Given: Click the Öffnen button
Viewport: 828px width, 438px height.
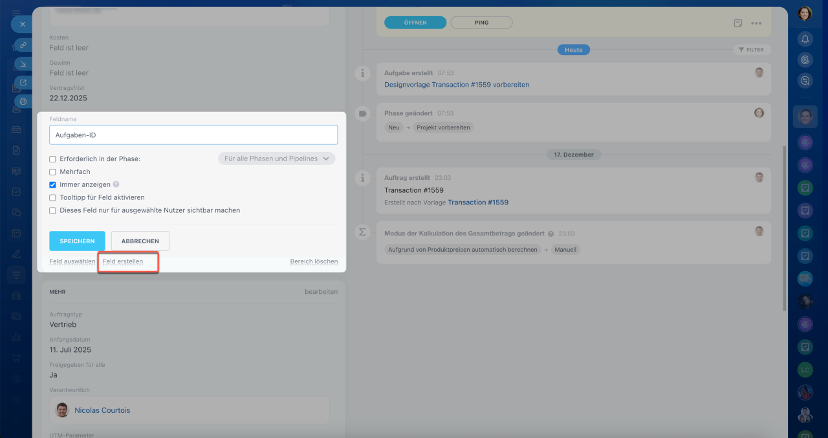Looking at the screenshot, I should pos(415,23).
